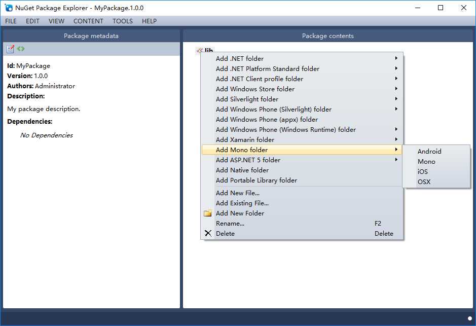Click the Package contents panel header
The width and height of the screenshot is (476, 326).
[x=328, y=36]
